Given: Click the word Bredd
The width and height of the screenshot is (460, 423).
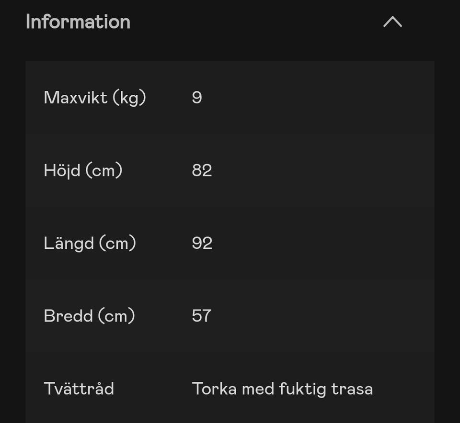Looking at the screenshot, I should 68,316.
